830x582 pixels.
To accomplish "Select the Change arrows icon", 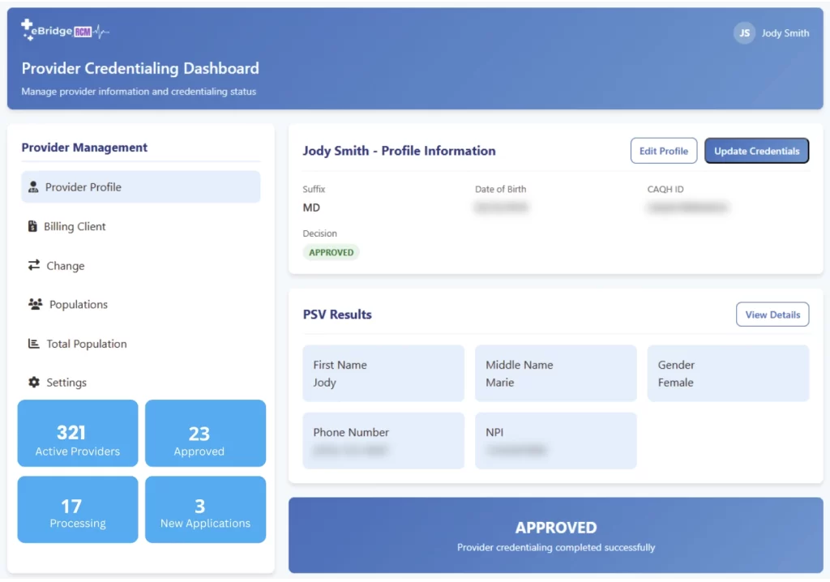I will [34, 265].
